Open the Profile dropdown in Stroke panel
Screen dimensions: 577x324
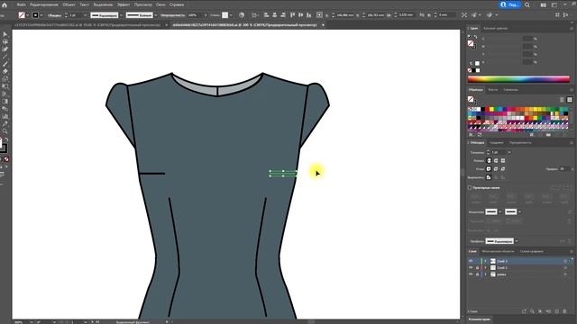(517, 241)
